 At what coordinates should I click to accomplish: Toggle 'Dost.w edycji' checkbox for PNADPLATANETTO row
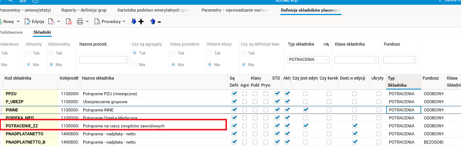coord(355,134)
